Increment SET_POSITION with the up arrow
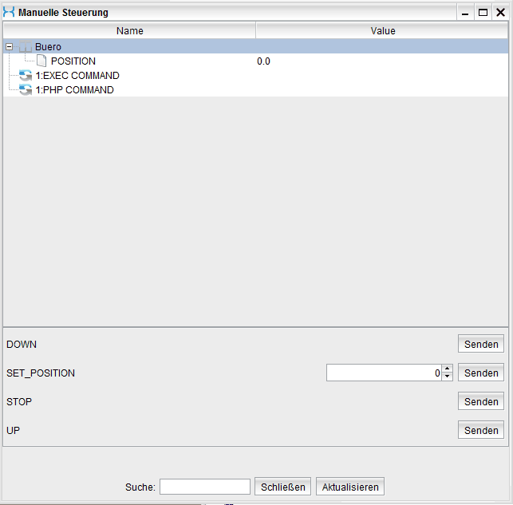This screenshot has width=513, height=505. [x=447, y=369]
